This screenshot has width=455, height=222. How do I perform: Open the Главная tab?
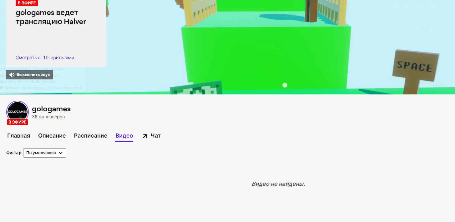[19, 136]
